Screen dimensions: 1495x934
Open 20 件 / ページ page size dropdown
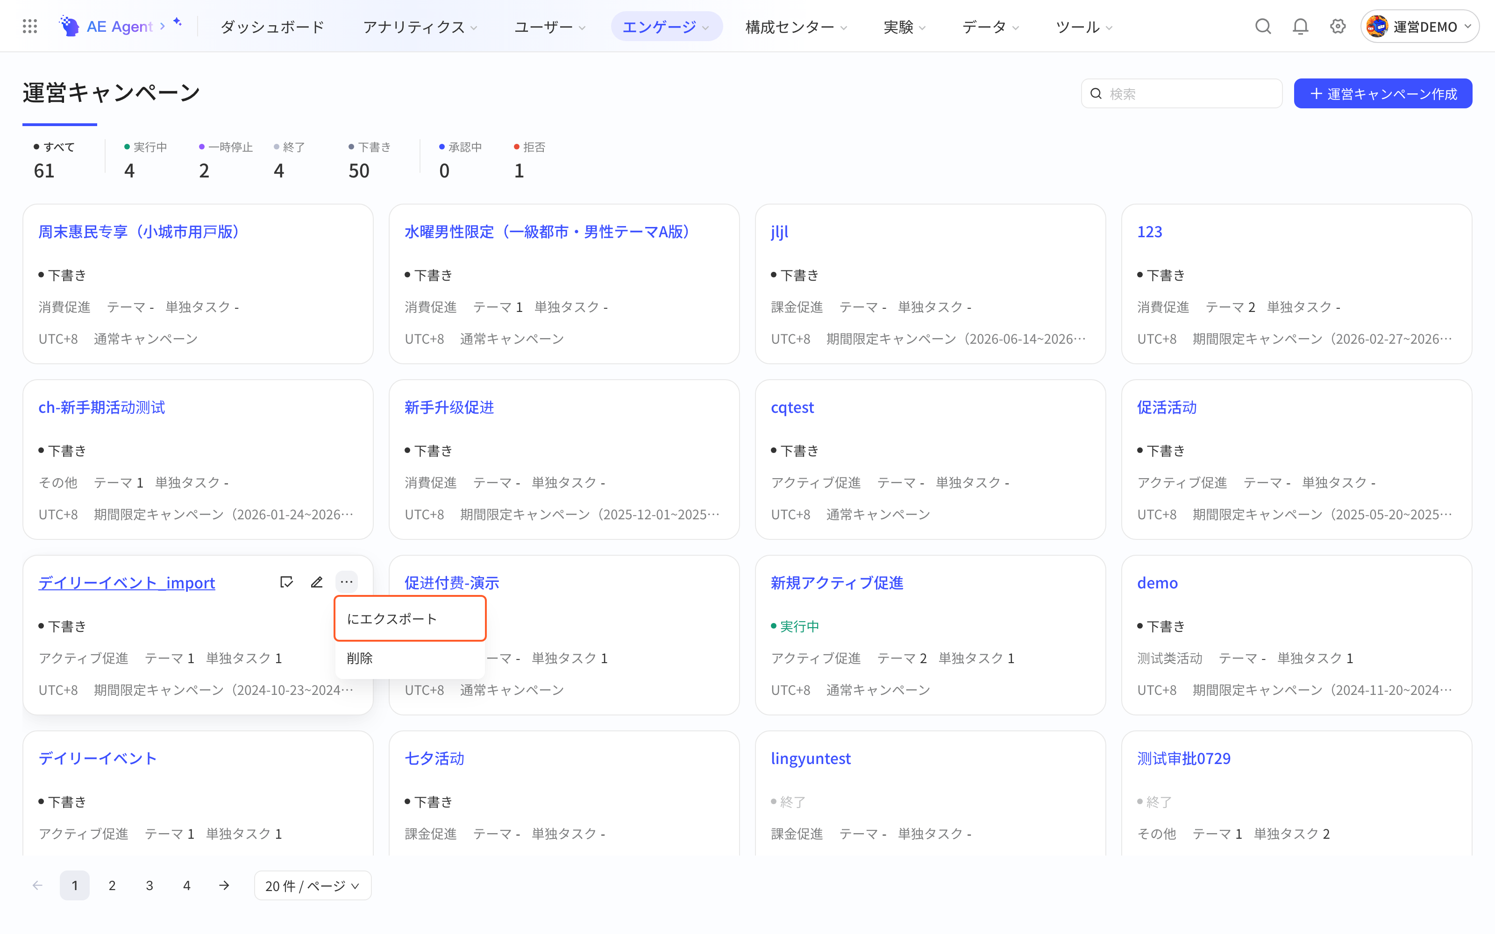click(x=313, y=885)
